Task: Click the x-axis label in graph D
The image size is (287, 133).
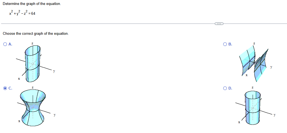Action: pos(239,122)
